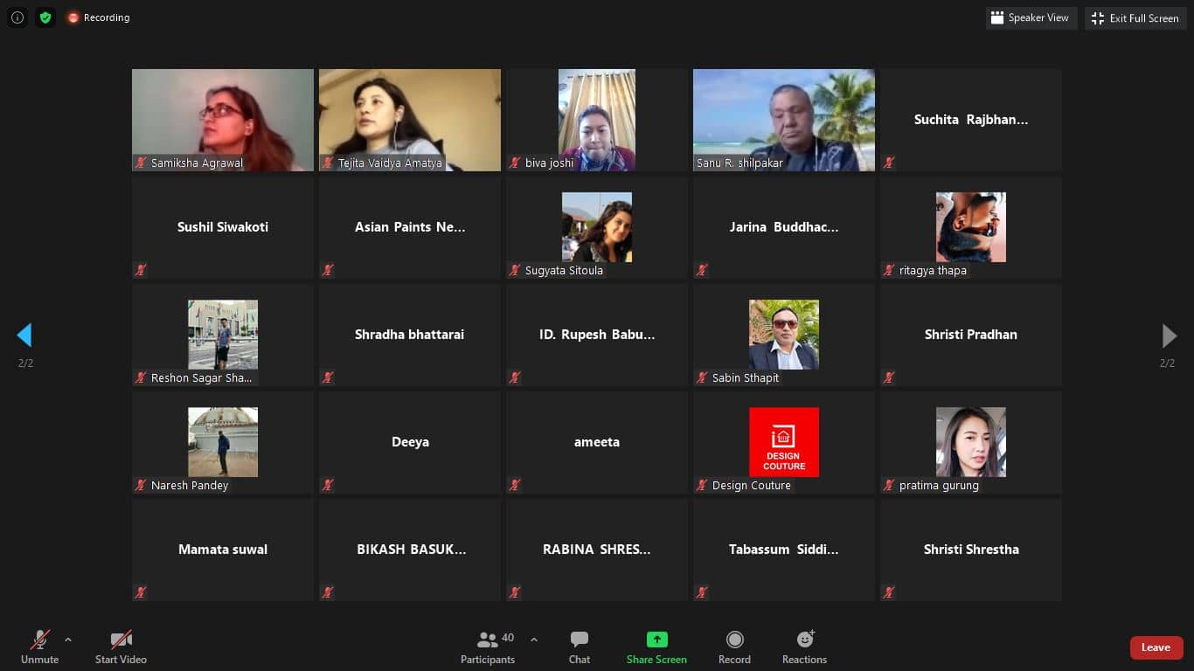
Task: Select Sabin Sthapit's profile picture
Action: coord(784,335)
